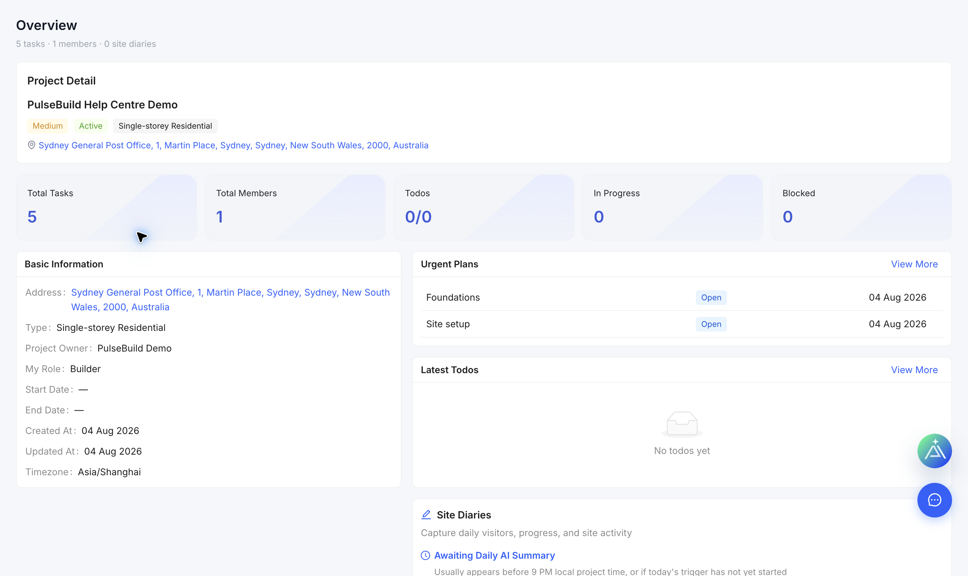Select the Active status tag
The width and height of the screenshot is (968, 576).
(x=90, y=126)
